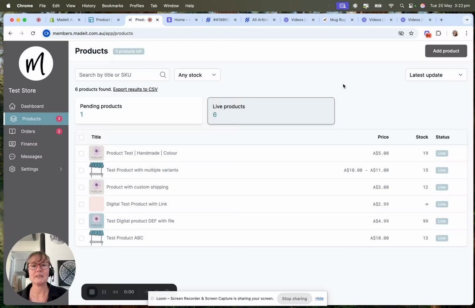Open the Products section in sidebar

(36, 119)
